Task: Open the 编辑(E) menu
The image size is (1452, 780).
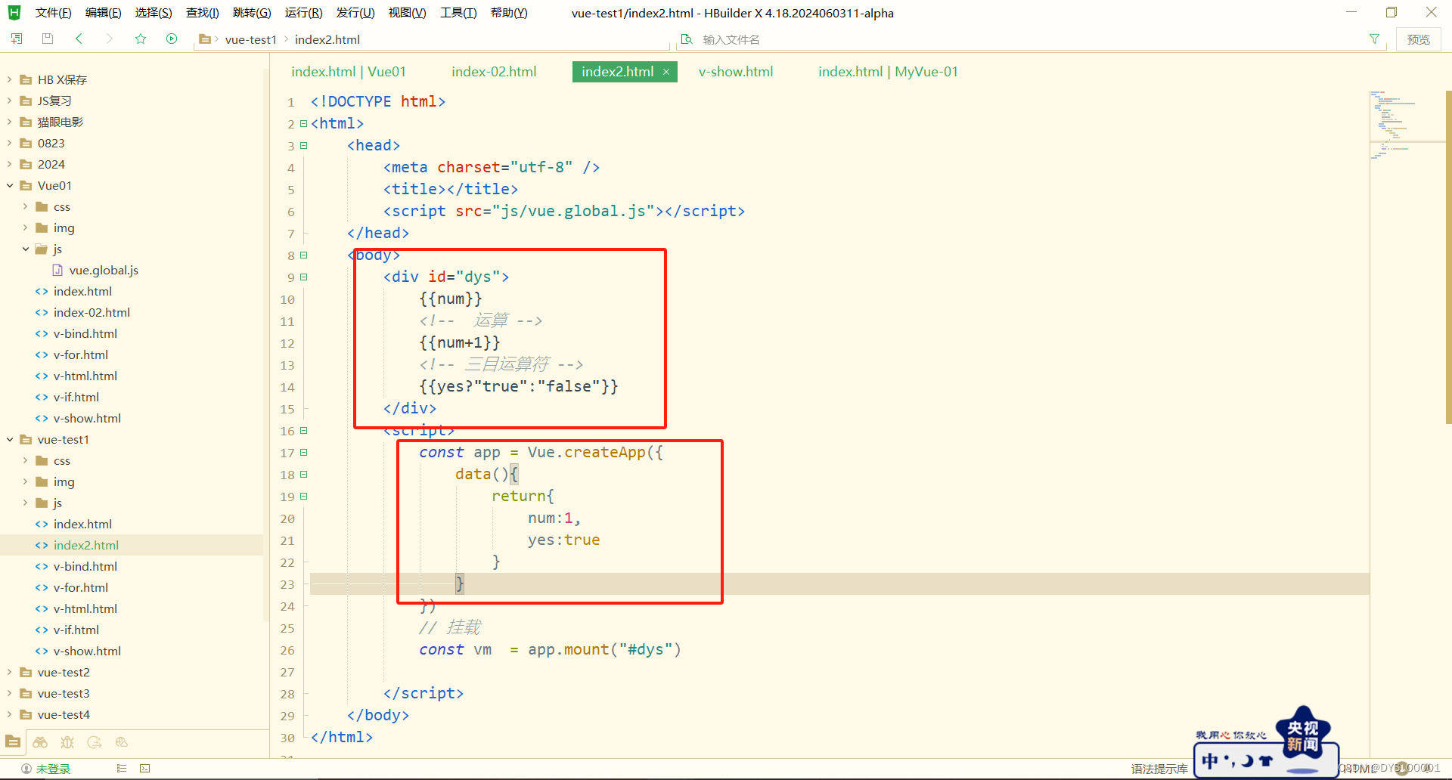Action: pyautogui.click(x=103, y=13)
